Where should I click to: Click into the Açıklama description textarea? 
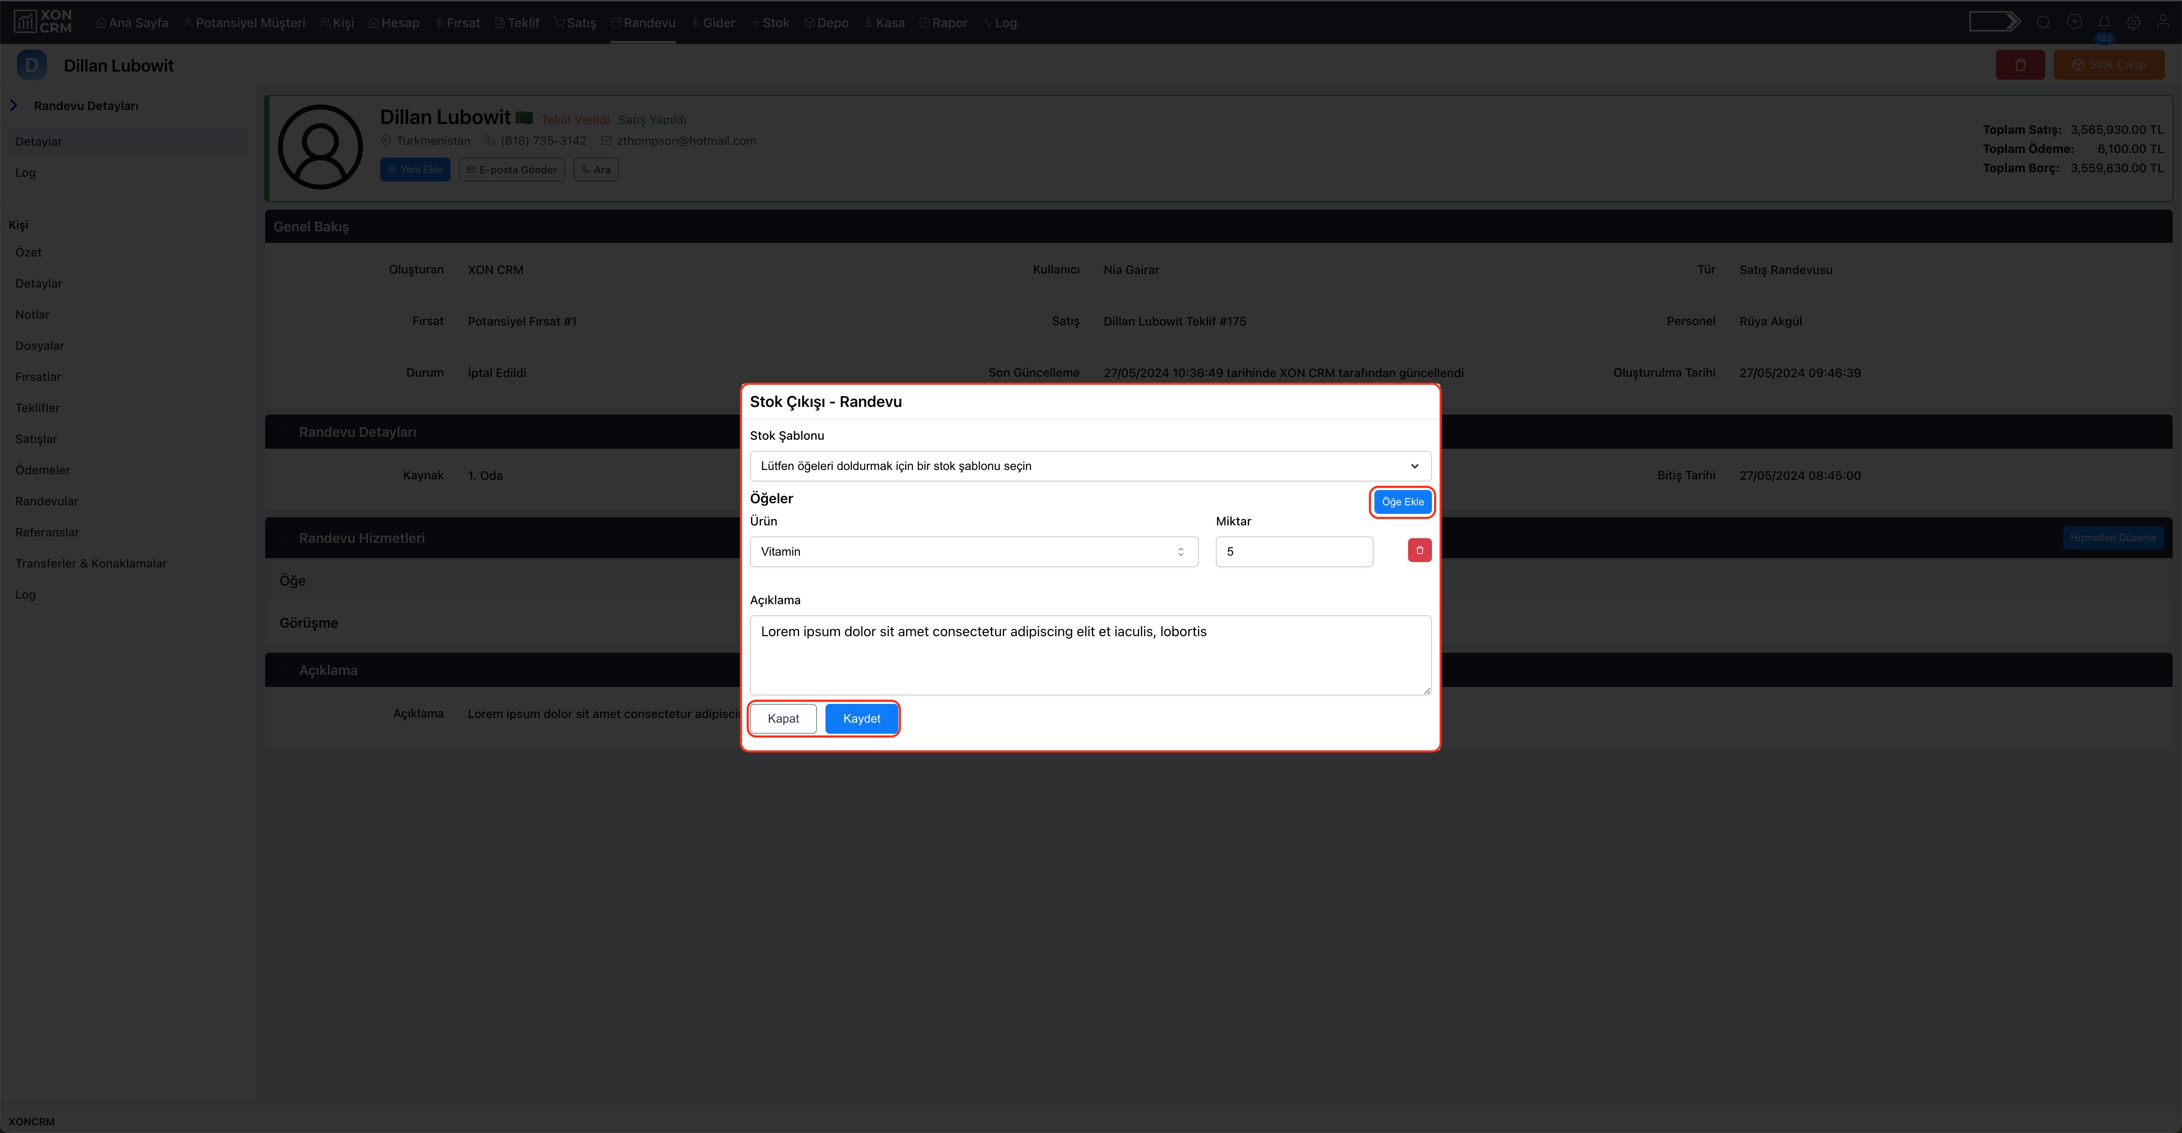click(x=1090, y=655)
